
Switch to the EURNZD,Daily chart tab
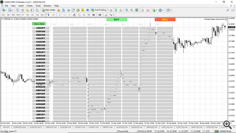click(20, 127)
